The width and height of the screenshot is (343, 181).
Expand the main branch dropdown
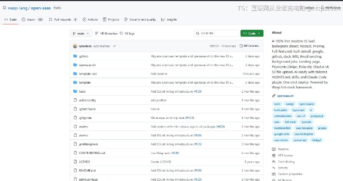coord(81,33)
